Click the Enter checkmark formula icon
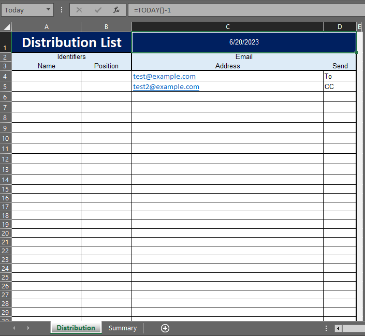This screenshot has height=336, width=365. [x=98, y=10]
